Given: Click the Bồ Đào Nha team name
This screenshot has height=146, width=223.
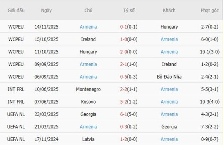Looking at the screenshot, I should [169, 77].
